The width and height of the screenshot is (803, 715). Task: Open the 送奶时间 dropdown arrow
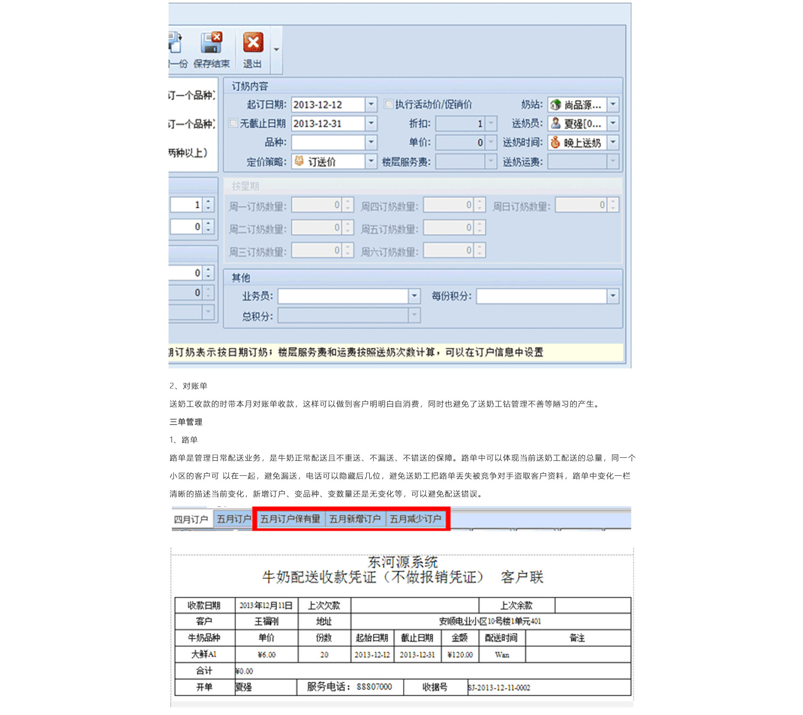pyautogui.click(x=613, y=142)
